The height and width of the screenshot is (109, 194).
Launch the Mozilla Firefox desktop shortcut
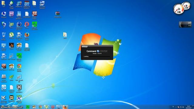tap(27, 36)
